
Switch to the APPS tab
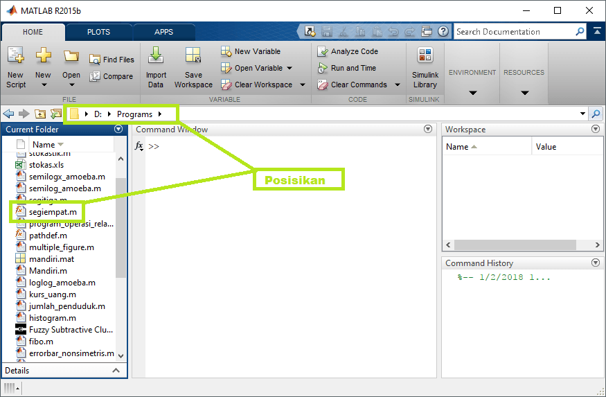pos(164,32)
